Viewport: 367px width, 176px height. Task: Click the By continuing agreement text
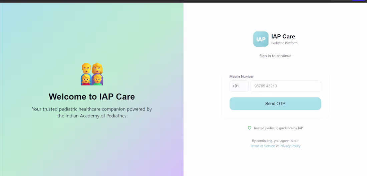[x=275, y=141]
